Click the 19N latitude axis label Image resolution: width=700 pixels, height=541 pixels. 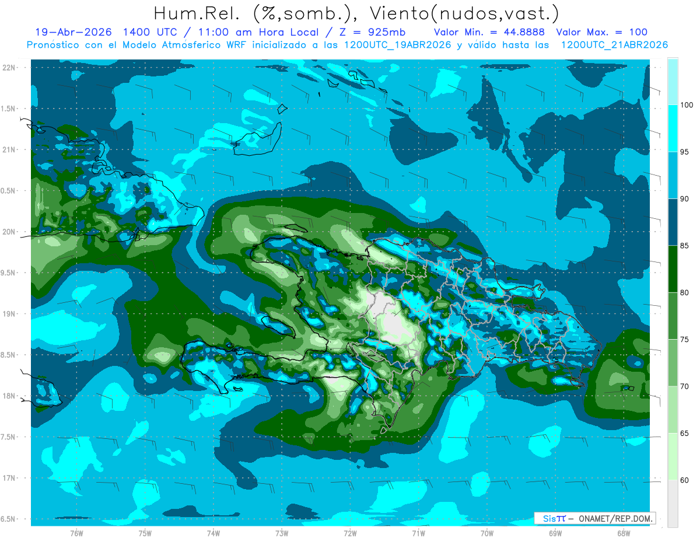[x=9, y=313]
